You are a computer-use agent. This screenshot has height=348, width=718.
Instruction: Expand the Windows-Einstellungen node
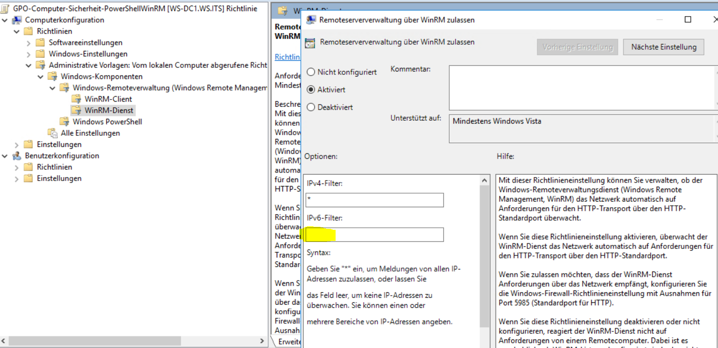click(29, 54)
